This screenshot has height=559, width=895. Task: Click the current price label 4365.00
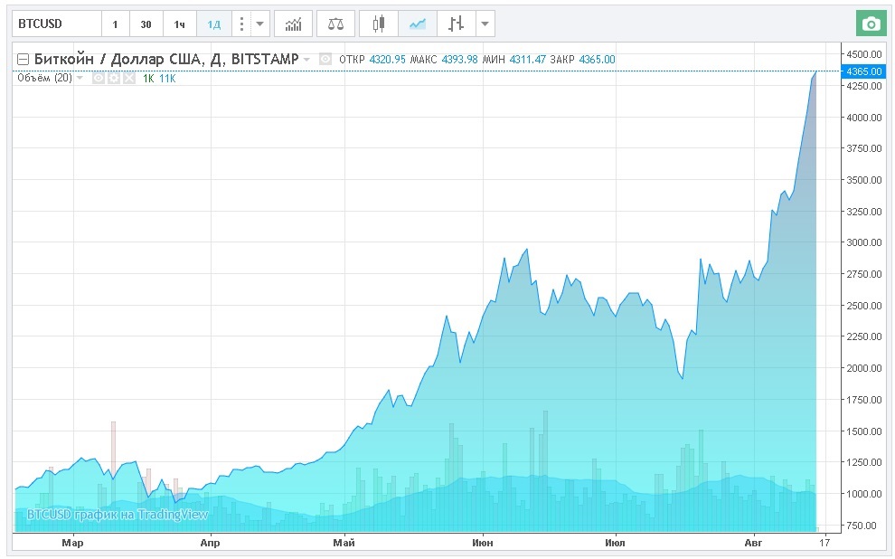pyautogui.click(x=864, y=71)
